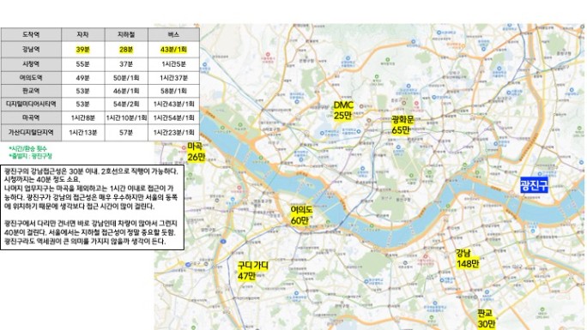Click the 1시간10분/1회 subway cell
The height and width of the screenshot is (330, 587).
[126, 117]
